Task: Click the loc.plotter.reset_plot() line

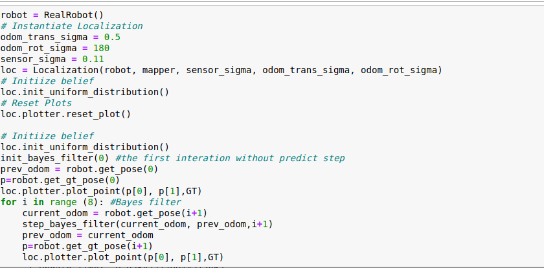Action: (65, 115)
